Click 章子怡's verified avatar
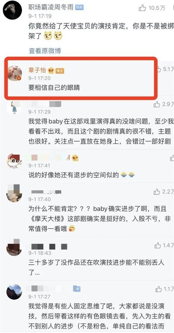 [15, 73]
